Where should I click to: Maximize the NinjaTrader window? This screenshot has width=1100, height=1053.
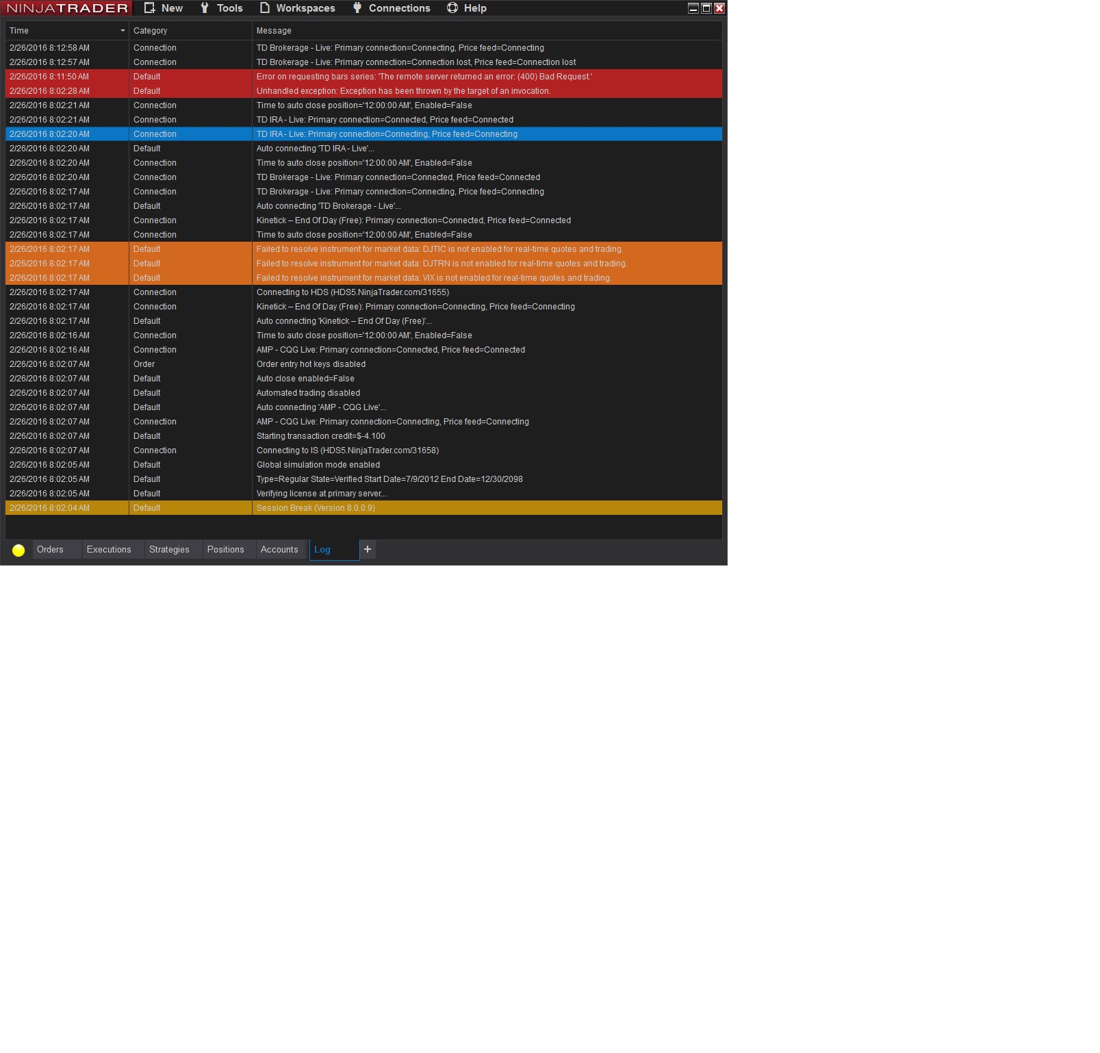coord(706,8)
